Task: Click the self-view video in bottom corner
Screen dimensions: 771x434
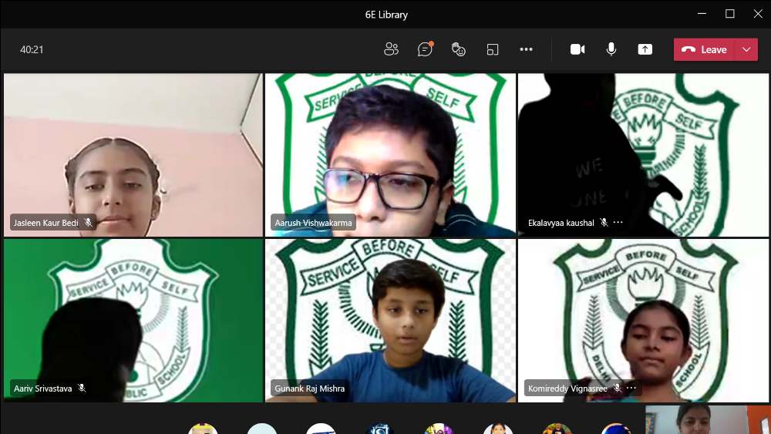Action: click(x=707, y=420)
